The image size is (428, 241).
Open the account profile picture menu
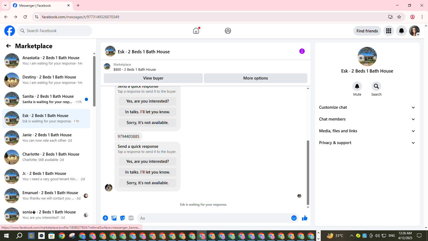(414, 31)
